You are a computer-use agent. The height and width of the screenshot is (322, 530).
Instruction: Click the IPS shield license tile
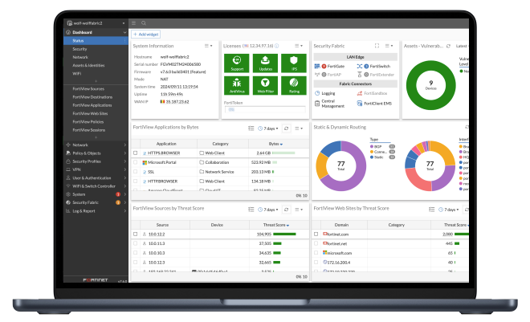[x=295, y=62]
